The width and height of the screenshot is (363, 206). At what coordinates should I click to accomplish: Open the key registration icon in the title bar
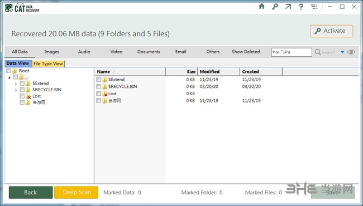coord(275,7)
